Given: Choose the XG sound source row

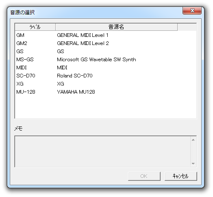Looking at the screenshot, I should click(x=105, y=84).
